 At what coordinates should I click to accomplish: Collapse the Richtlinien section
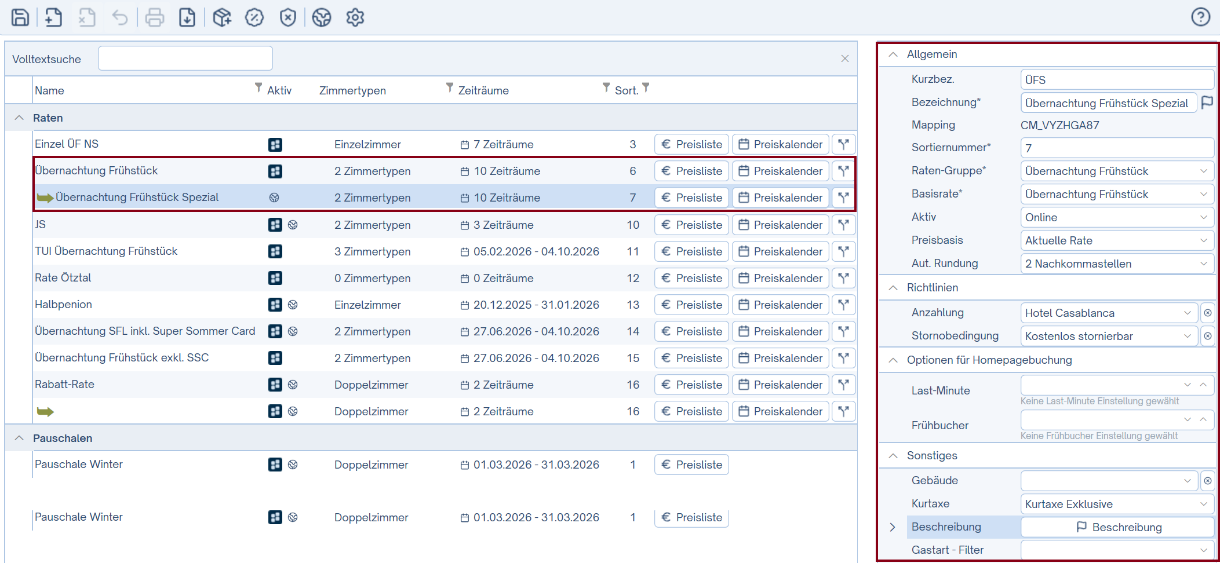click(893, 288)
